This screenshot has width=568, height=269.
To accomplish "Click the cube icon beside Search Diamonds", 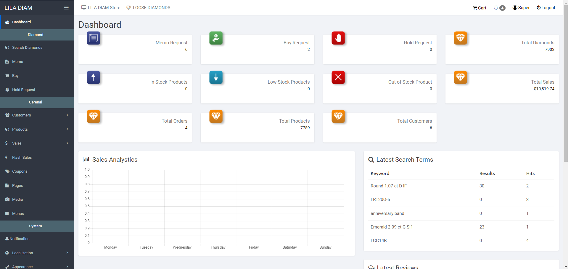I will pyautogui.click(x=7, y=48).
